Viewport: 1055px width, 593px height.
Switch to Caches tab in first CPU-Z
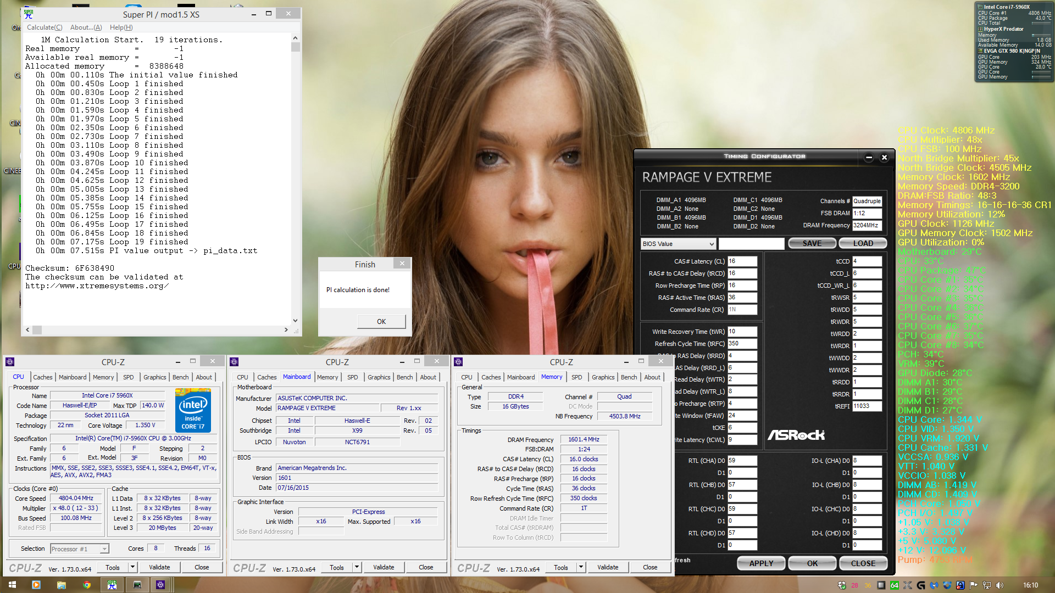(x=42, y=377)
